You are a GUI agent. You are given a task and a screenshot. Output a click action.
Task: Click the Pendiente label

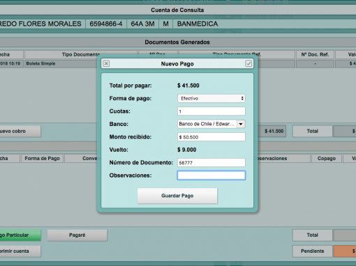[312, 251]
